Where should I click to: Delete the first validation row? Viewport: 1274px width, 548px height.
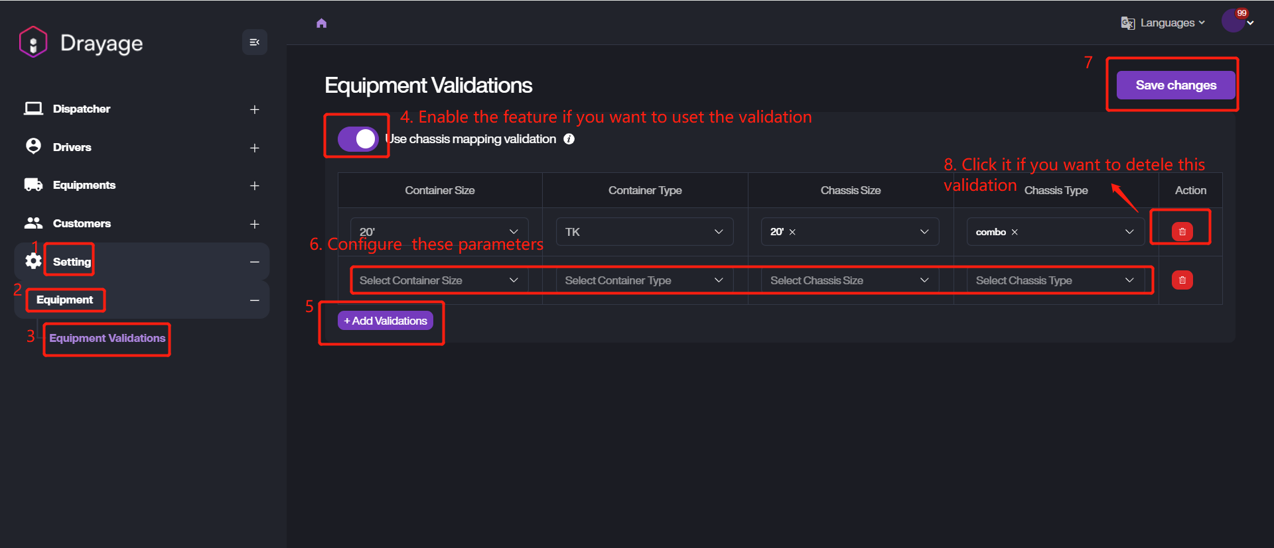pos(1182,232)
